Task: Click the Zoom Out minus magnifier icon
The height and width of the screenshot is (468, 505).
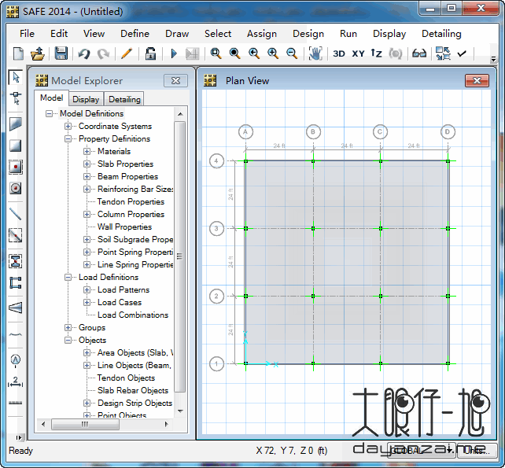Action: click(x=292, y=53)
